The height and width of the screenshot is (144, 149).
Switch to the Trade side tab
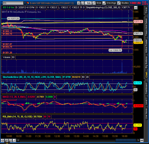(x=146, y=10)
